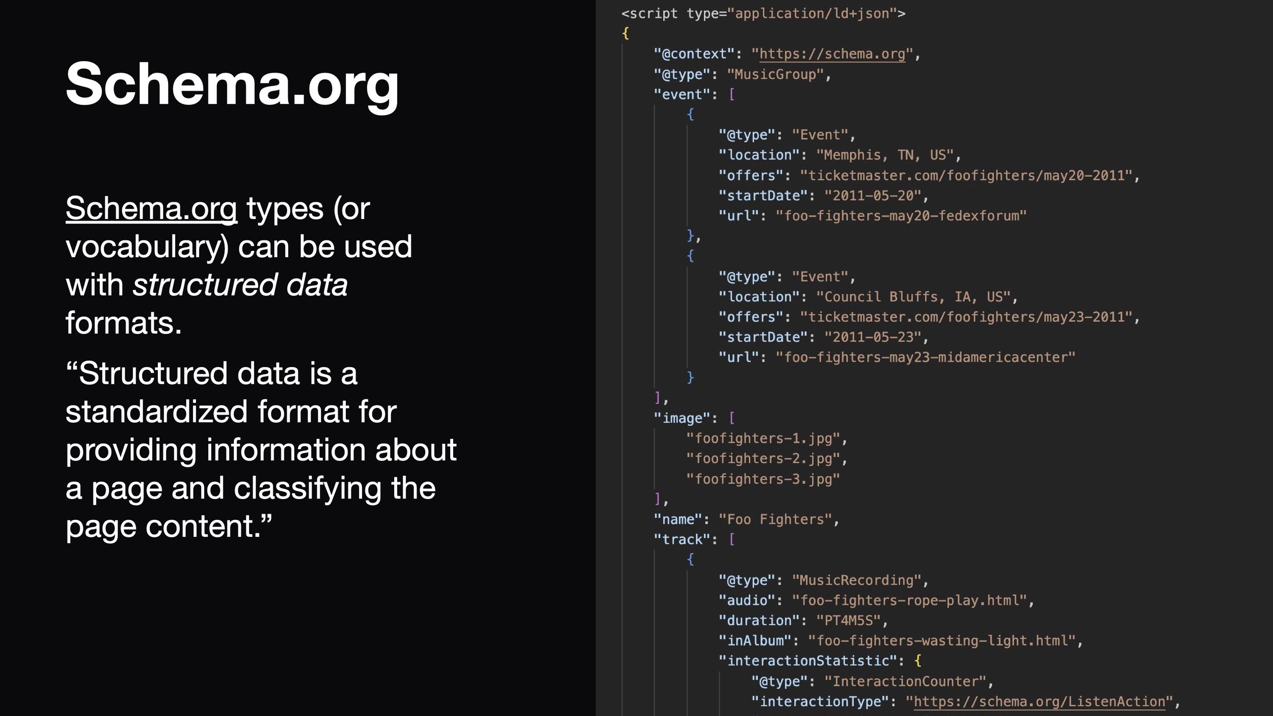1273x716 pixels.
Task: Click the "track" key line
Action: [694, 539]
